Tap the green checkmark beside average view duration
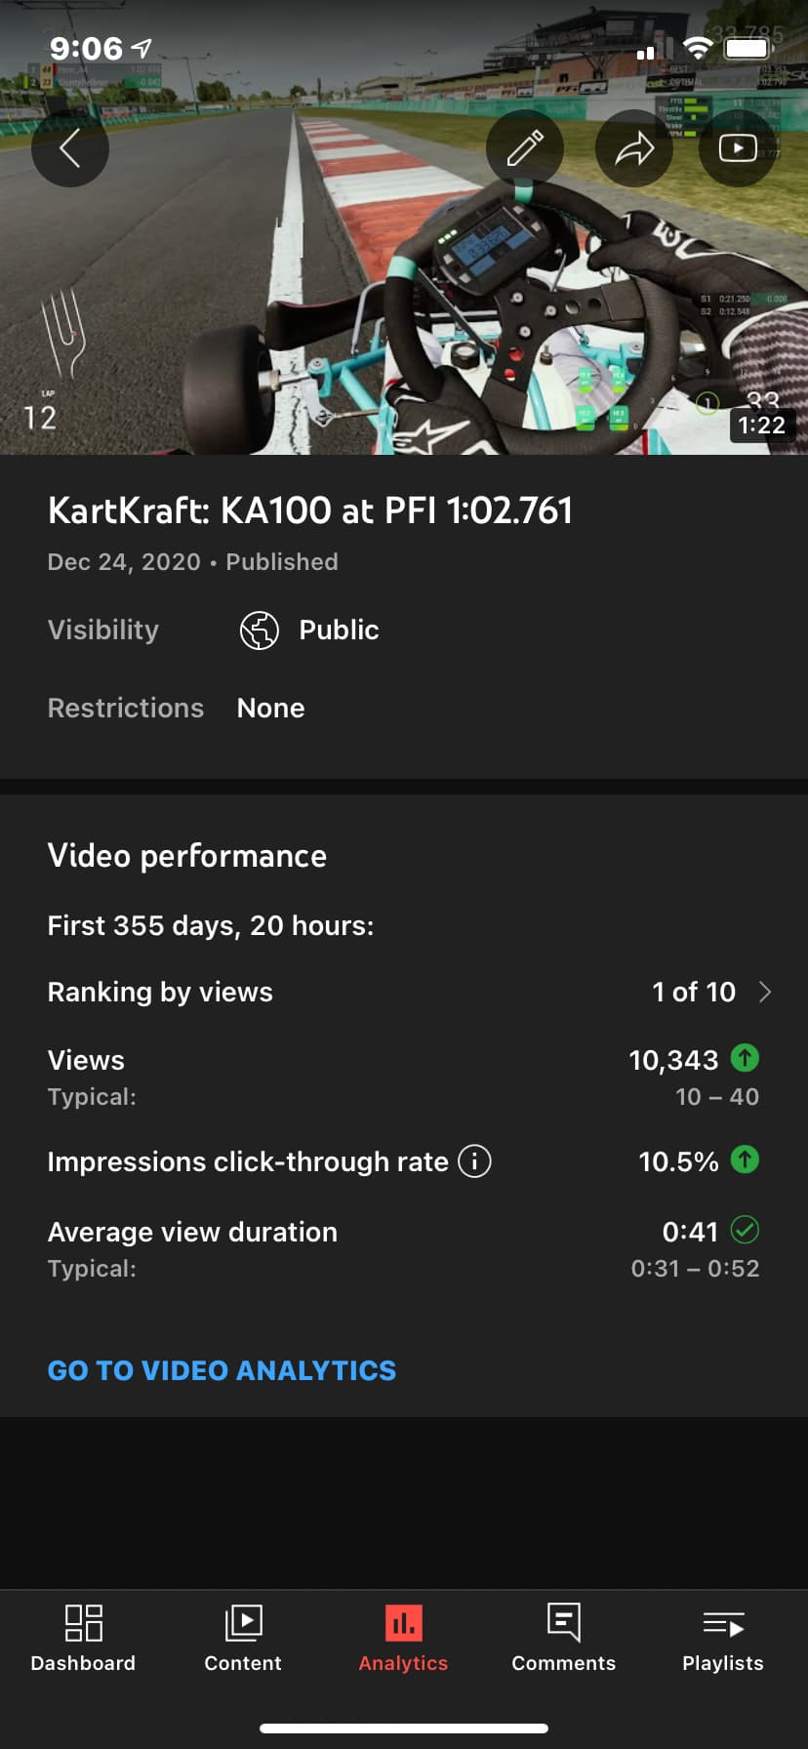808x1749 pixels. pos(745,1230)
